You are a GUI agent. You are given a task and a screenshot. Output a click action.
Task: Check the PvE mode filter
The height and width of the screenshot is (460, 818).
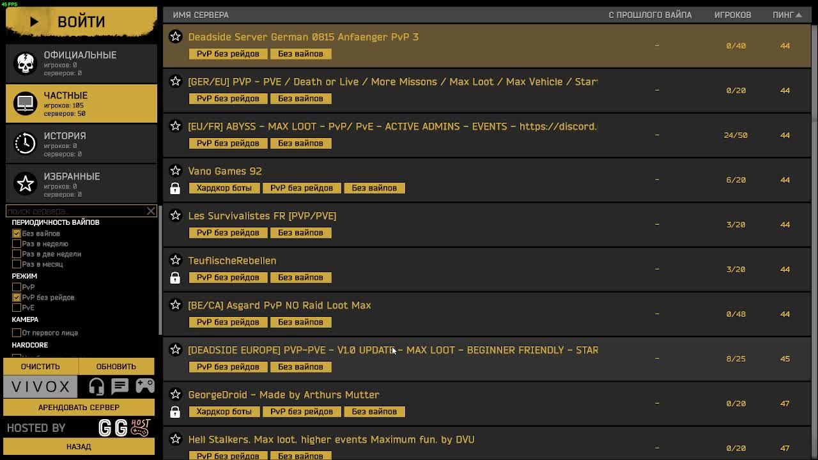(x=17, y=307)
